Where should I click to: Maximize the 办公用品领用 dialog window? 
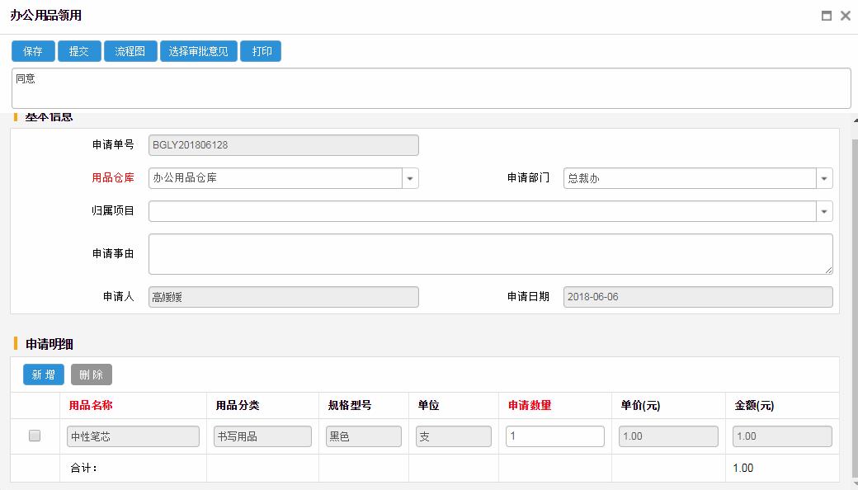[x=826, y=16]
